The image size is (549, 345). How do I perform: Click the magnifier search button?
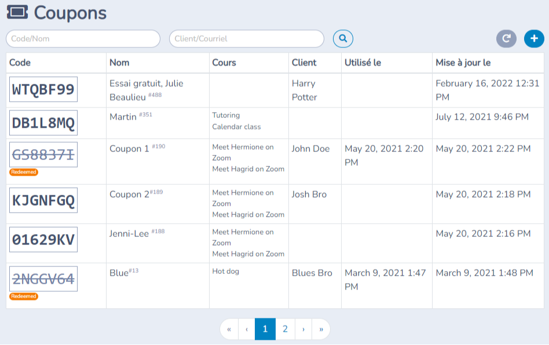(343, 39)
